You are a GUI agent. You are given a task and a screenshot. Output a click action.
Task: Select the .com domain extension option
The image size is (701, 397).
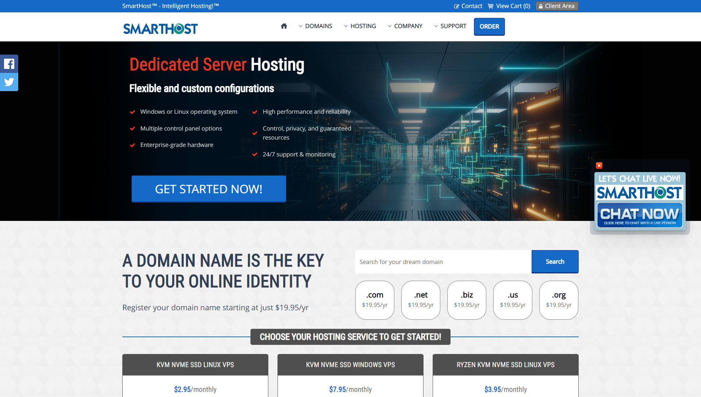pyautogui.click(x=375, y=300)
